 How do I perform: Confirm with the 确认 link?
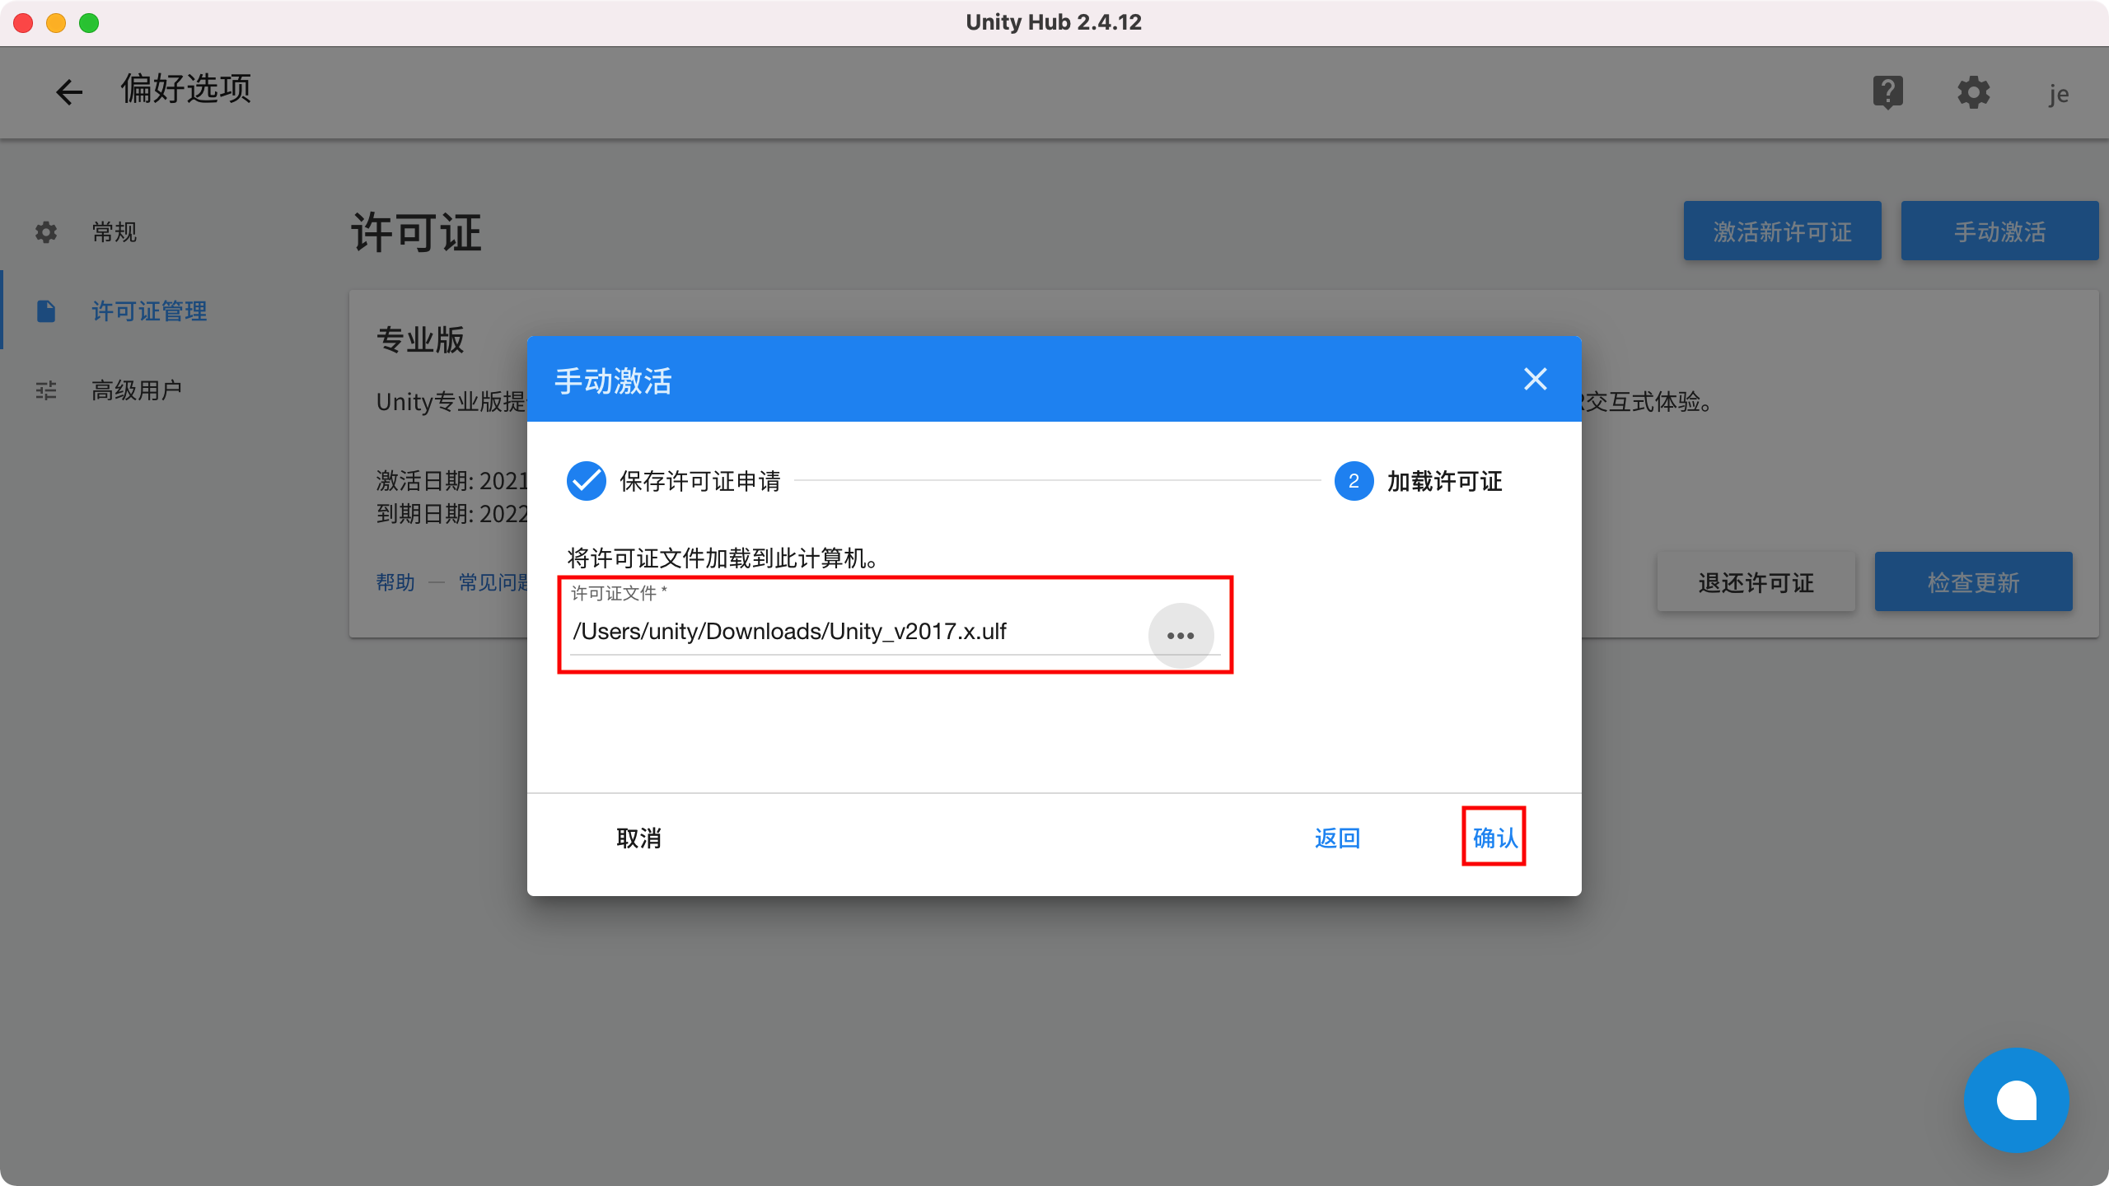(x=1494, y=838)
